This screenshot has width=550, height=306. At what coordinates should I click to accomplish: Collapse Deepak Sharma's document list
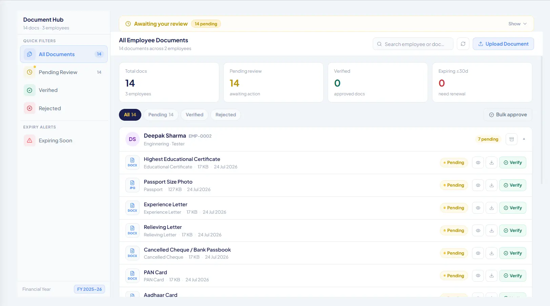524,139
